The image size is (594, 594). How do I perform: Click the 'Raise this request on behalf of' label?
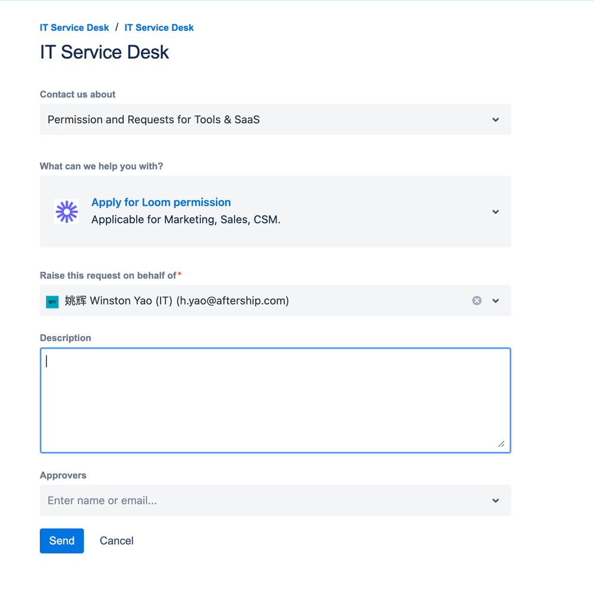click(x=108, y=275)
